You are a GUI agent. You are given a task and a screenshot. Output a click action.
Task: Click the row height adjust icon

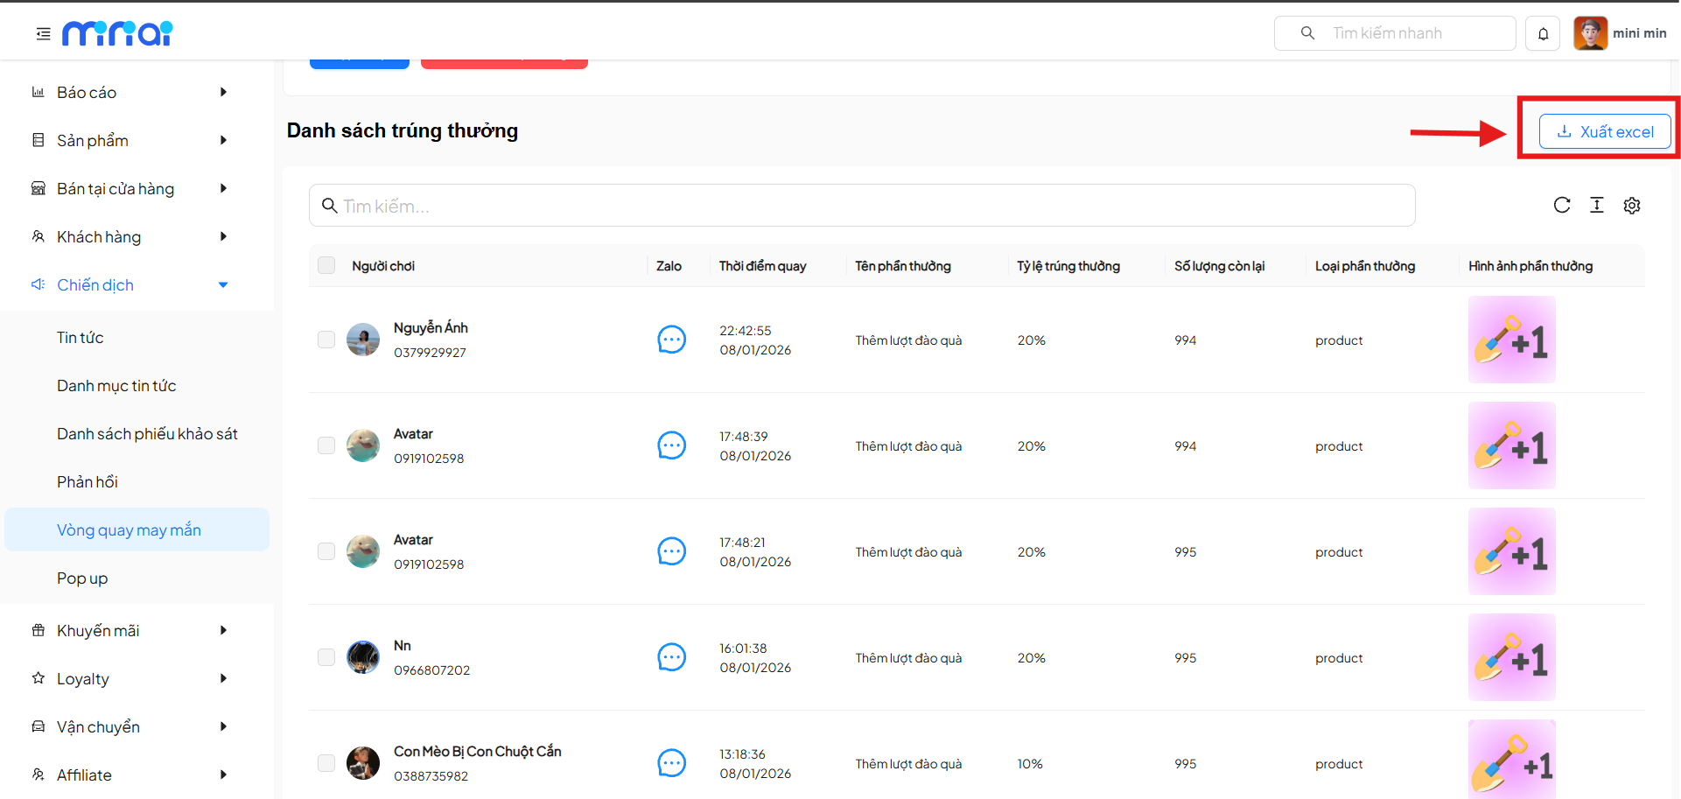tap(1596, 205)
